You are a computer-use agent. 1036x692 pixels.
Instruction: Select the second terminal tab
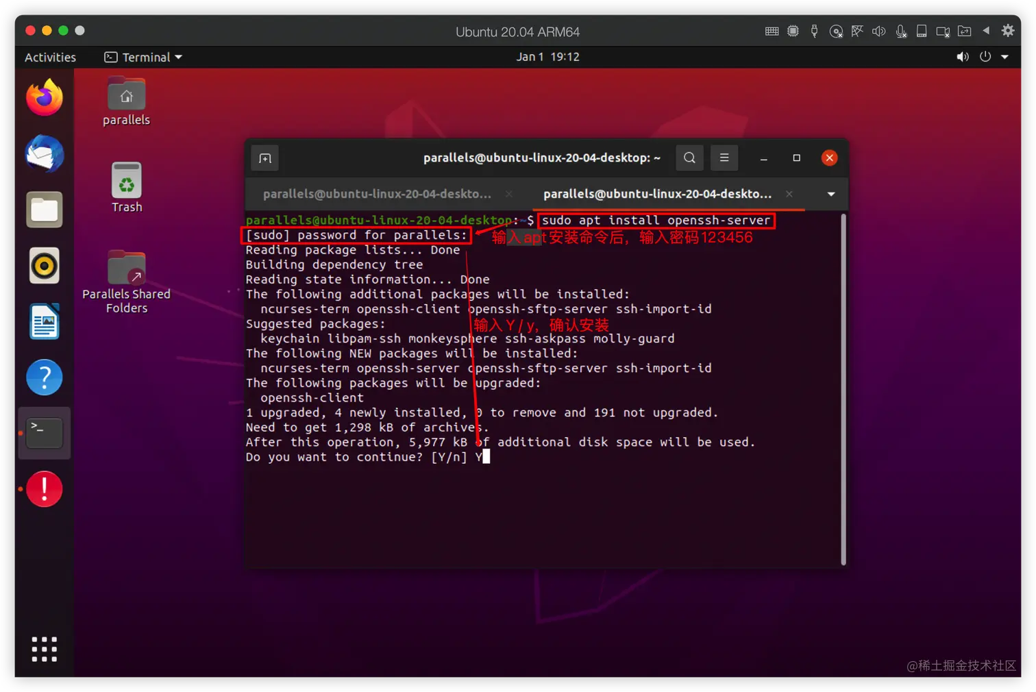657,194
